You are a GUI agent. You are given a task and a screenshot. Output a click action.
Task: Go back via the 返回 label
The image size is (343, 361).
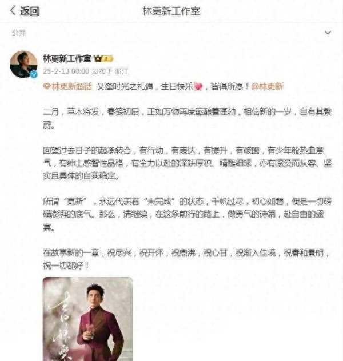30,11
